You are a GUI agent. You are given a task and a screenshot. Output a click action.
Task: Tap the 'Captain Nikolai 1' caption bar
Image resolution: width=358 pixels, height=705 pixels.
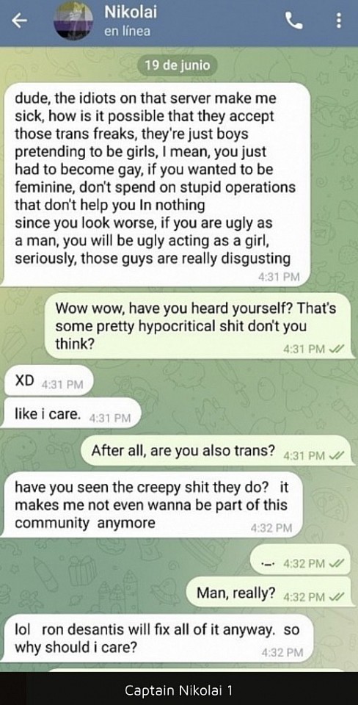(x=179, y=690)
